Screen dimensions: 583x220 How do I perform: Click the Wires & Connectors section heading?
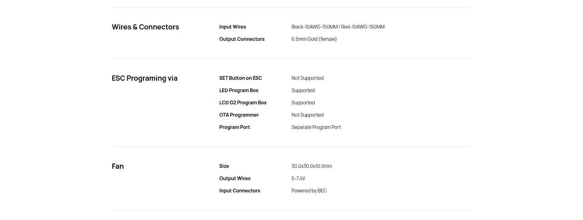[x=145, y=27]
